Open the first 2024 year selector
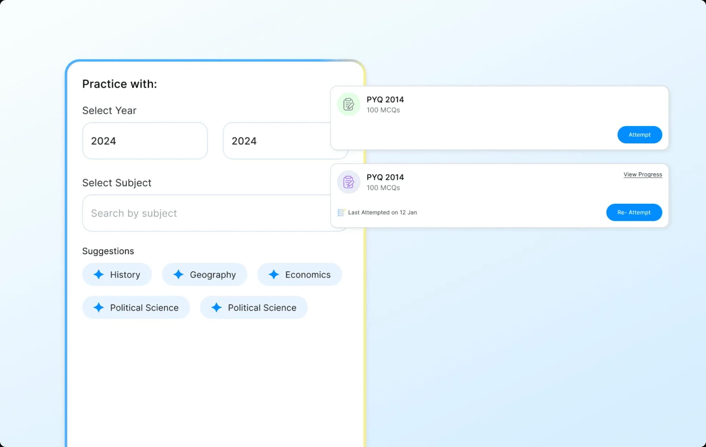This screenshot has height=447, width=706. click(145, 141)
